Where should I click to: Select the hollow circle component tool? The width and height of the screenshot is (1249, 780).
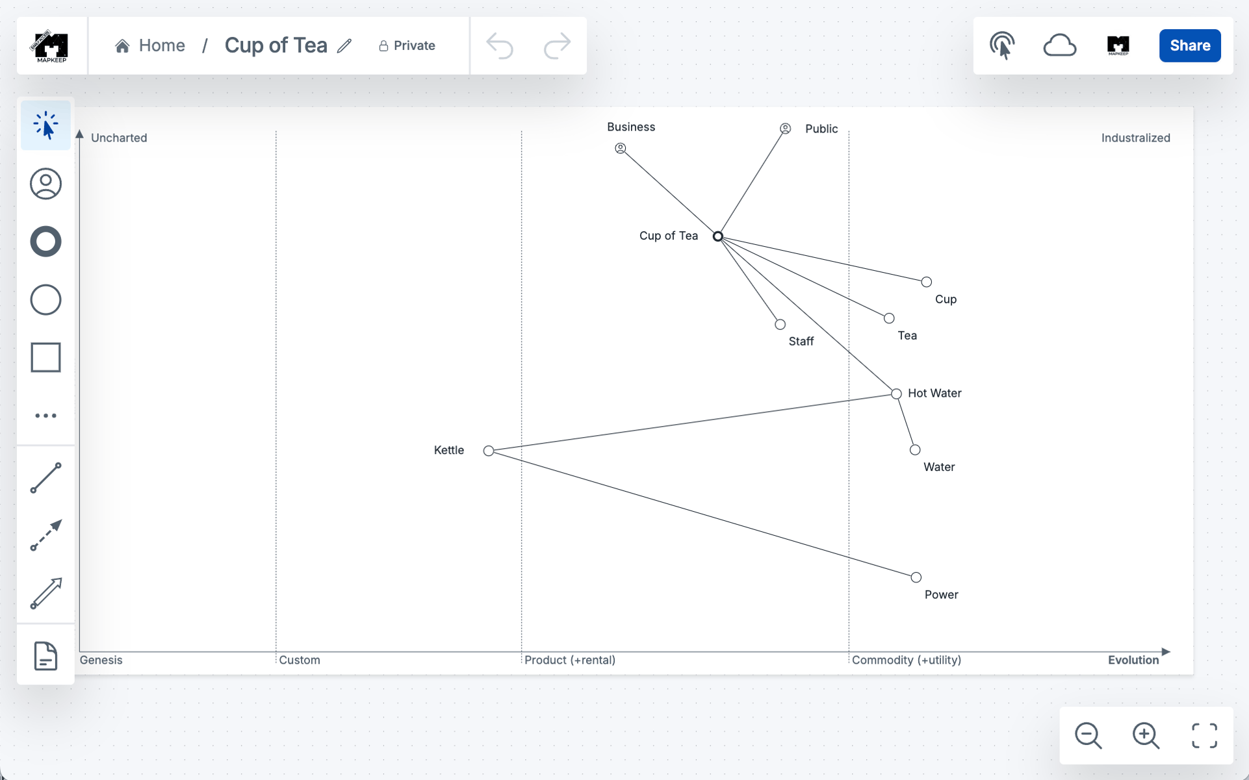(45, 299)
